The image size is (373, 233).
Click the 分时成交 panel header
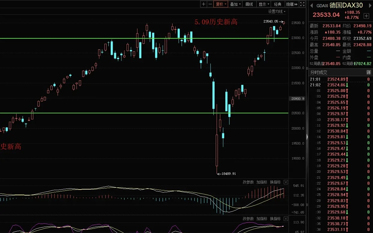click(x=341, y=73)
